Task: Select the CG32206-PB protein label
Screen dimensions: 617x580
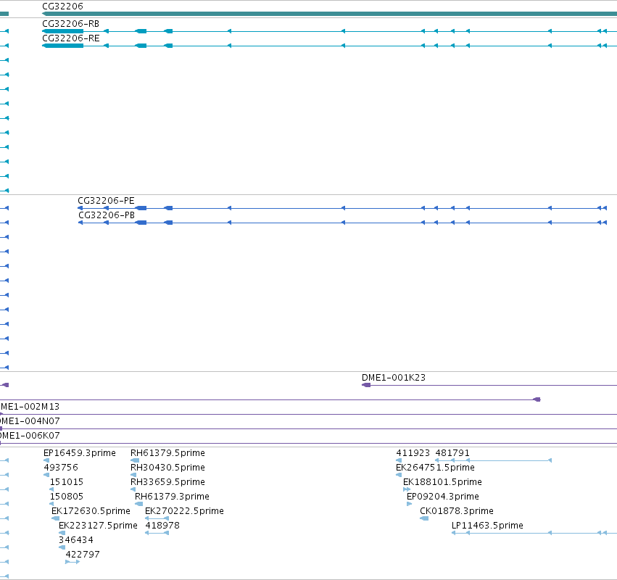Action: [x=107, y=215]
